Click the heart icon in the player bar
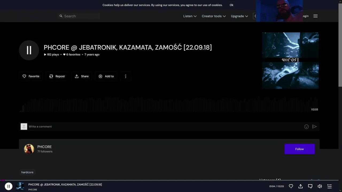The image size is (342, 192). pyautogui.click(x=291, y=186)
